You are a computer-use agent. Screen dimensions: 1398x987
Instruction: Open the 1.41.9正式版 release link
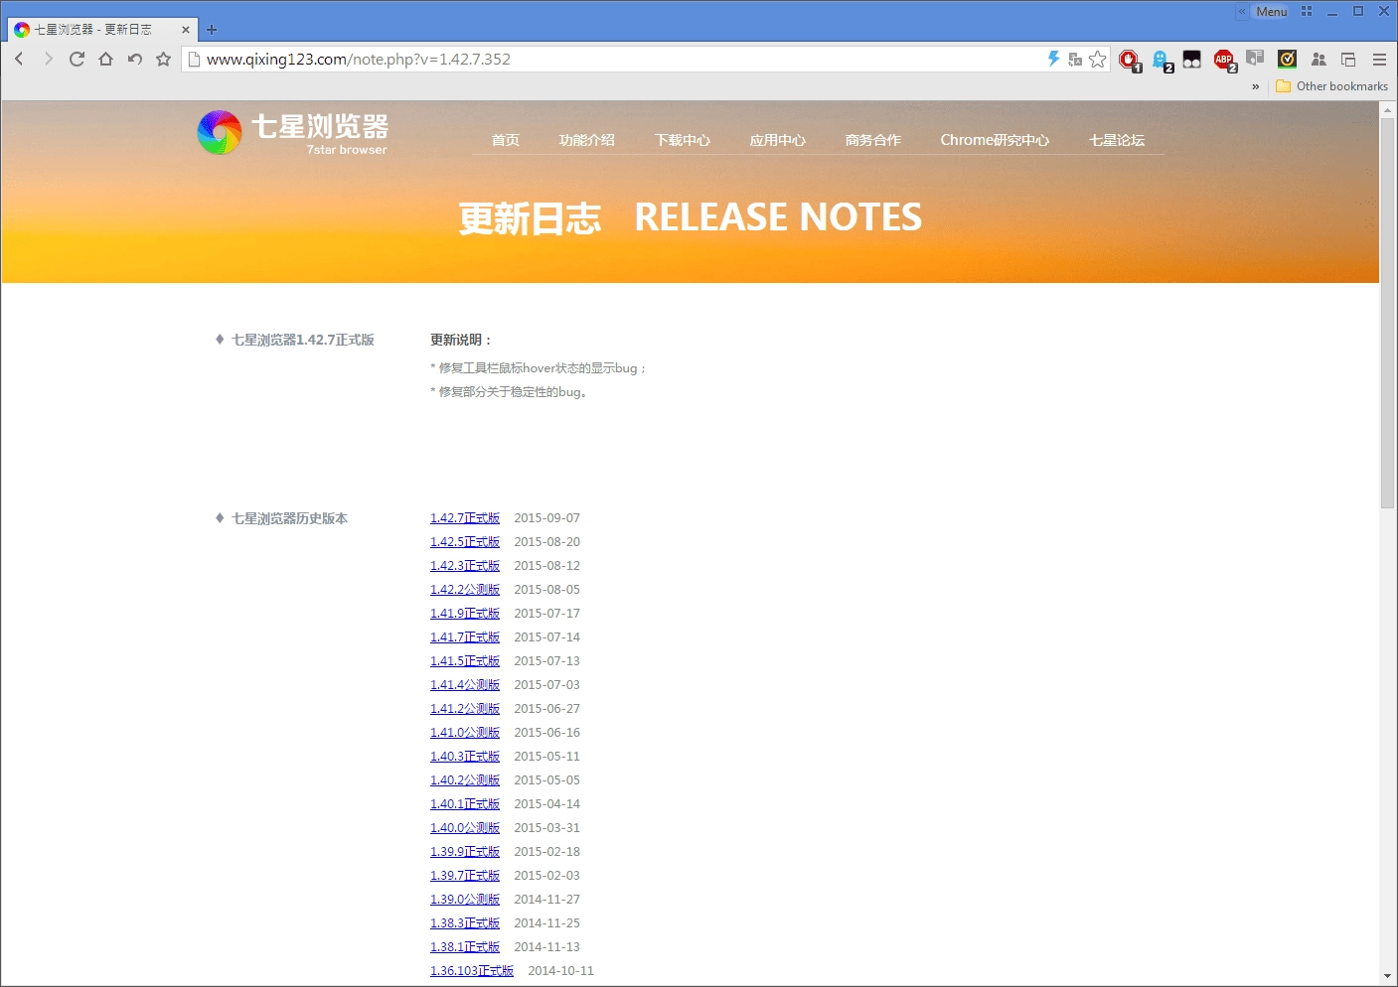(465, 614)
